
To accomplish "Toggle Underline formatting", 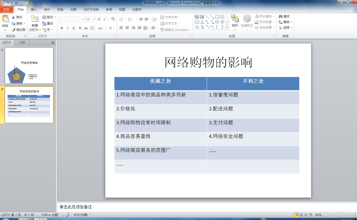I will (x=74, y=28).
